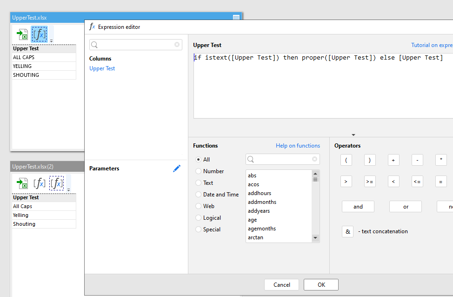Clear the columns search box

click(x=177, y=45)
